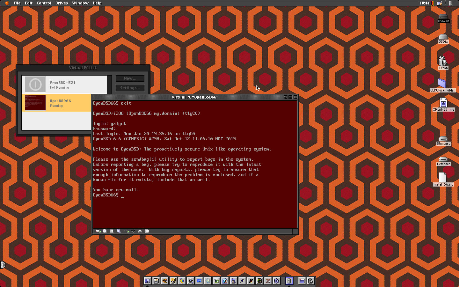
Task: Click the trash can icon in the dock
Action: (310, 281)
